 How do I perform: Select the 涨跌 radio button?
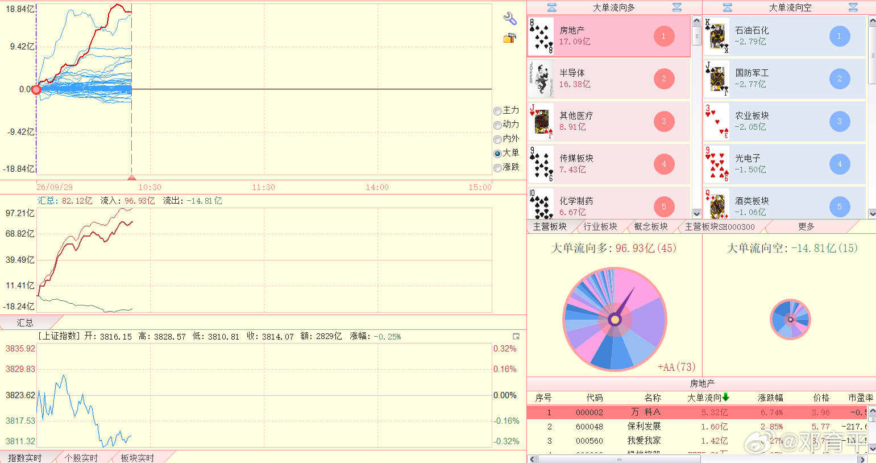click(497, 168)
